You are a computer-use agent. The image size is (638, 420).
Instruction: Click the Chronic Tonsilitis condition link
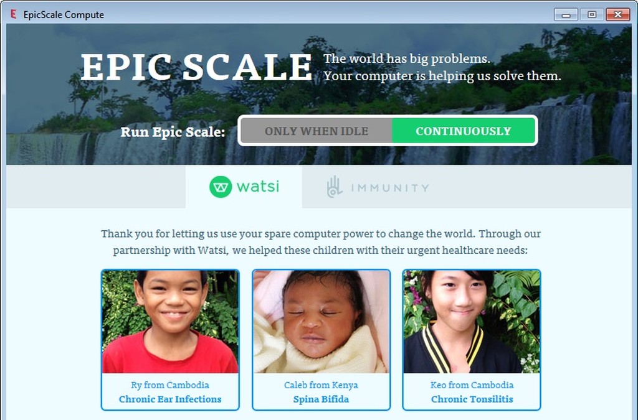[472, 399]
